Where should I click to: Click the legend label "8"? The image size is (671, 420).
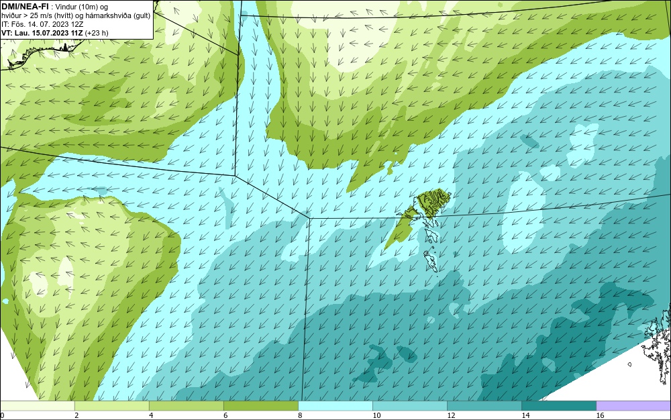pyautogui.click(x=300, y=415)
